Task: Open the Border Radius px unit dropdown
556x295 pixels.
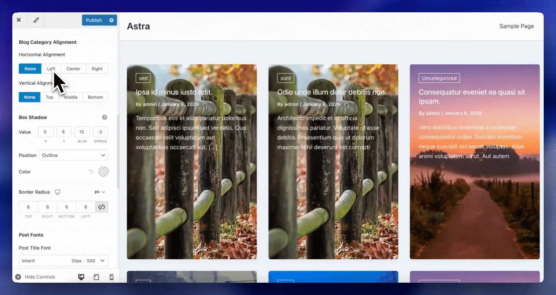Action: (100, 192)
